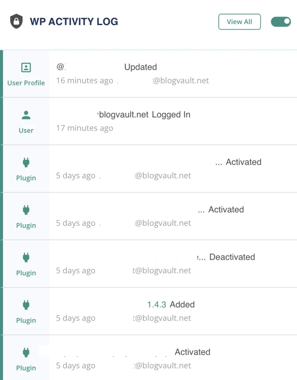The image size is (297, 380).
Task: Click the Activated entry at the bottom
Action: coord(192,352)
